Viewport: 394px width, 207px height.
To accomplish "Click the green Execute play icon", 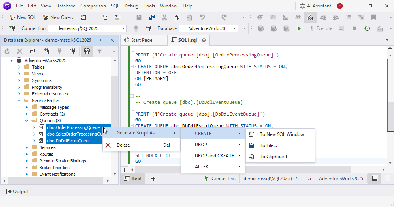I will (x=299, y=28).
